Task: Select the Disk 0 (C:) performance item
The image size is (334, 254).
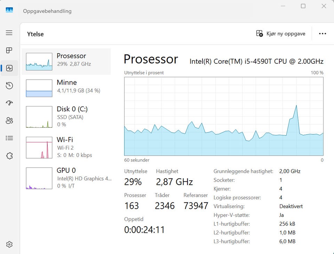Action: tap(66, 117)
